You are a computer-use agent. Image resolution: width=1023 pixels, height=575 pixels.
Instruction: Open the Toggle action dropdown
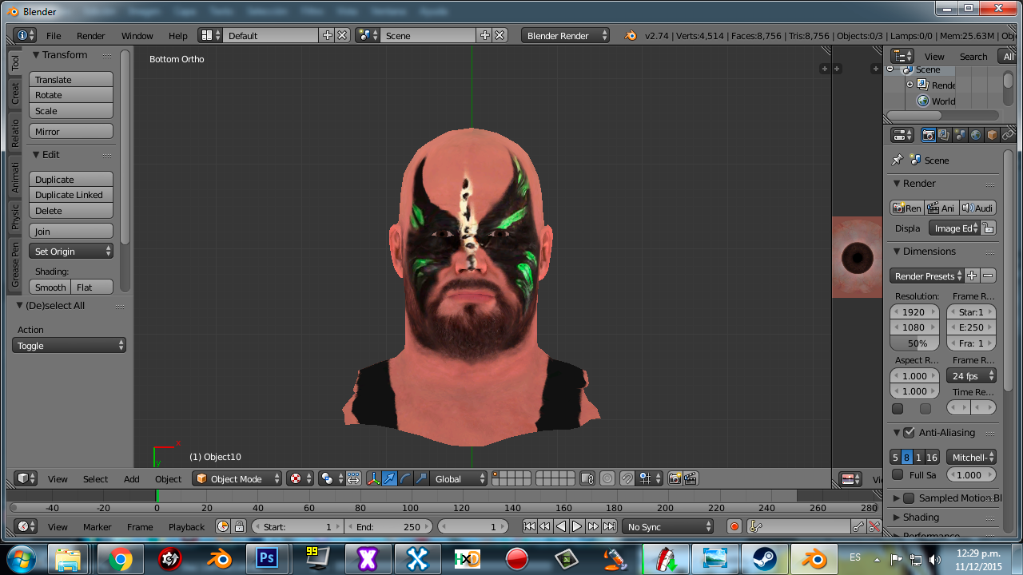pos(69,346)
